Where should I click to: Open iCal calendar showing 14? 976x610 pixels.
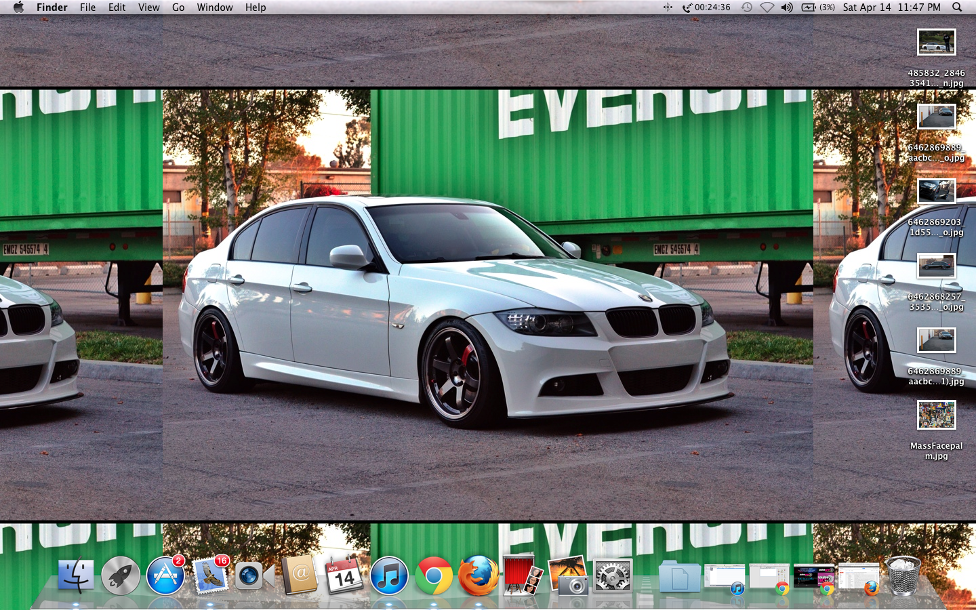pos(344,575)
